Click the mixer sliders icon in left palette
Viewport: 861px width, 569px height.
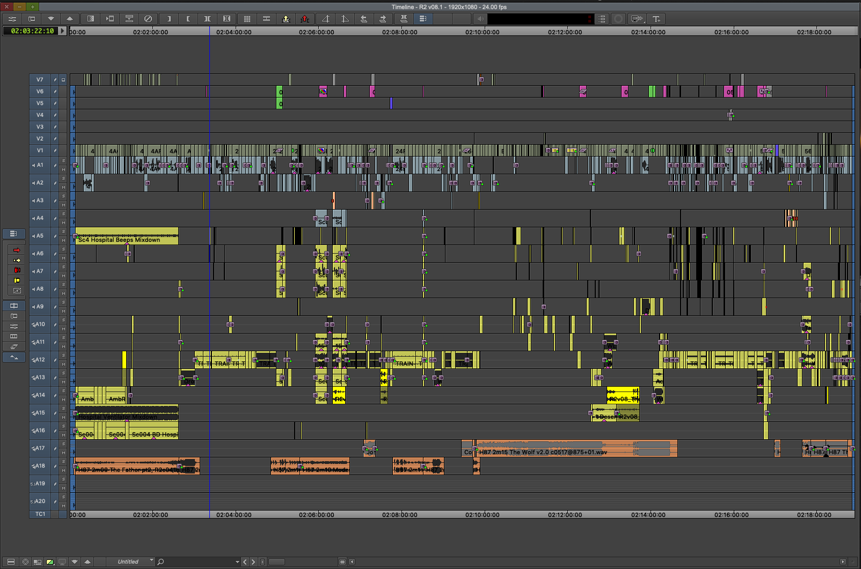[x=14, y=326]
